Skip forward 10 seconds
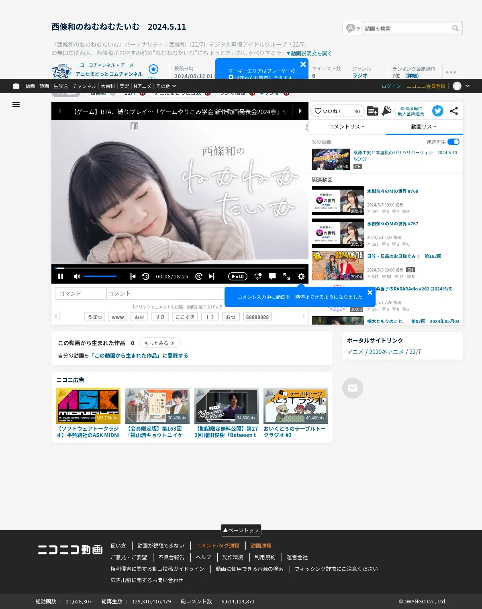Viewport: 482px width, 609px height. tap(198, 276)
